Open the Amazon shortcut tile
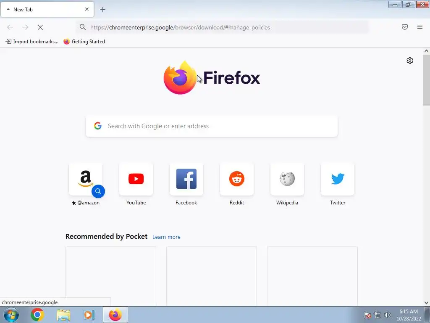This screenshot has width=430, height=323. [x=86, y=179]
